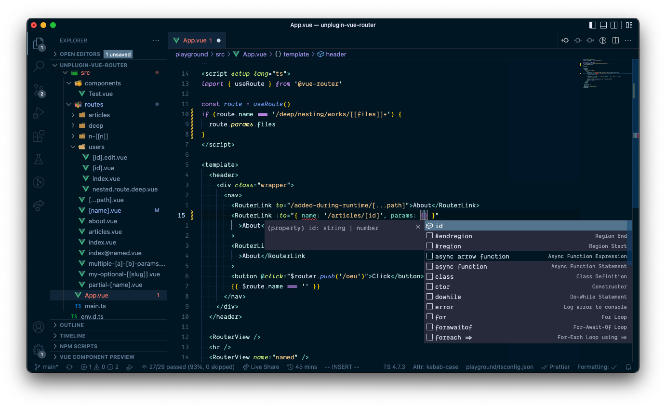Choose the '#endregion' snippet suggestion
Image resolution: width=666 pixels, height=408 pixels.
point(528,236)
